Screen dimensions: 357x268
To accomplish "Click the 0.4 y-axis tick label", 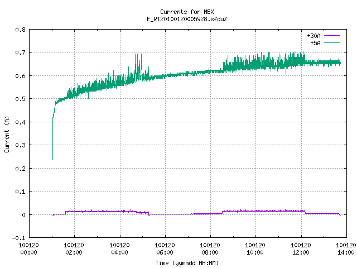I will click(x=20, y=122).
